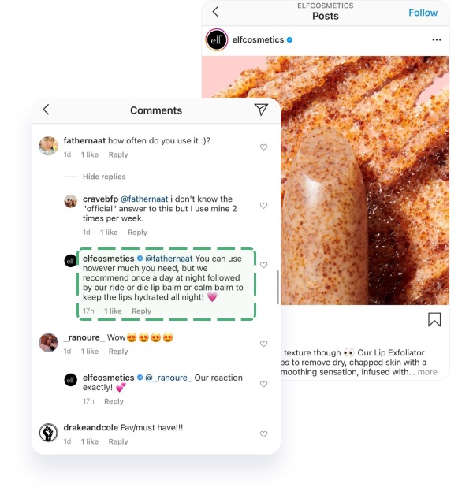
Task: Open the @fathernaat mention in cravebfp's reply
Action: [x=144, y=199]
